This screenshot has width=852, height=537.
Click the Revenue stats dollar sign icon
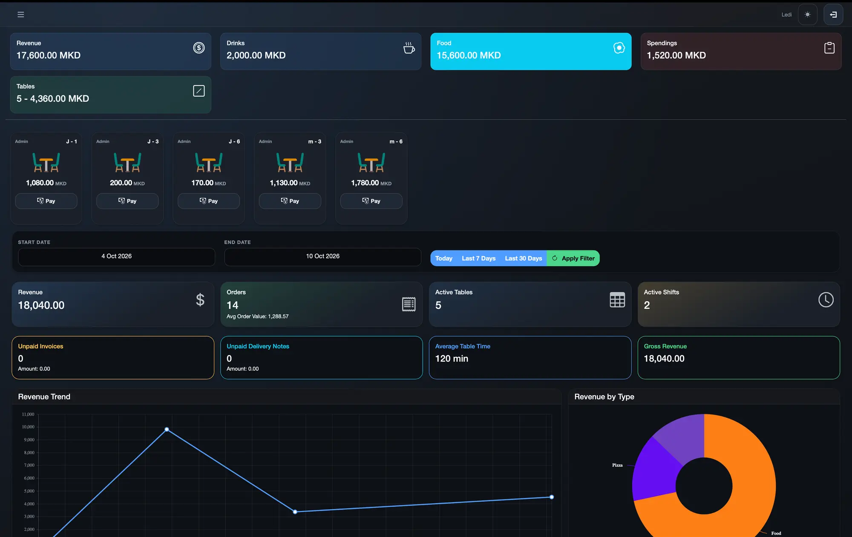tap(200, 300)
